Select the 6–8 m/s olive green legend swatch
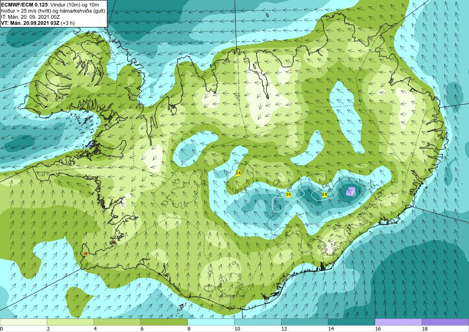469x332 pixels. point(164,322)
